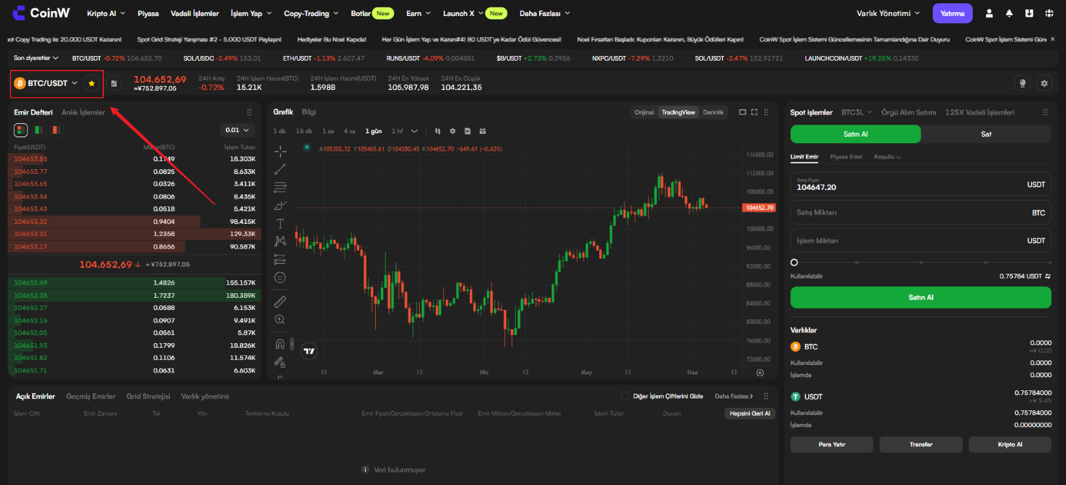Click the price field showing 104647.20
1066x485 pixels.
[921, 185]
